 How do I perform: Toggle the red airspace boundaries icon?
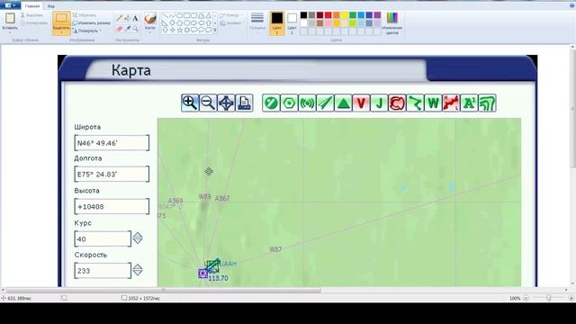tap(397, 103)
